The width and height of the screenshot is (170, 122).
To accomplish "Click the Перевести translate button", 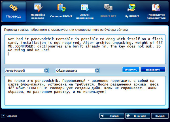I will pyautogui.click(x=153, y=70).
